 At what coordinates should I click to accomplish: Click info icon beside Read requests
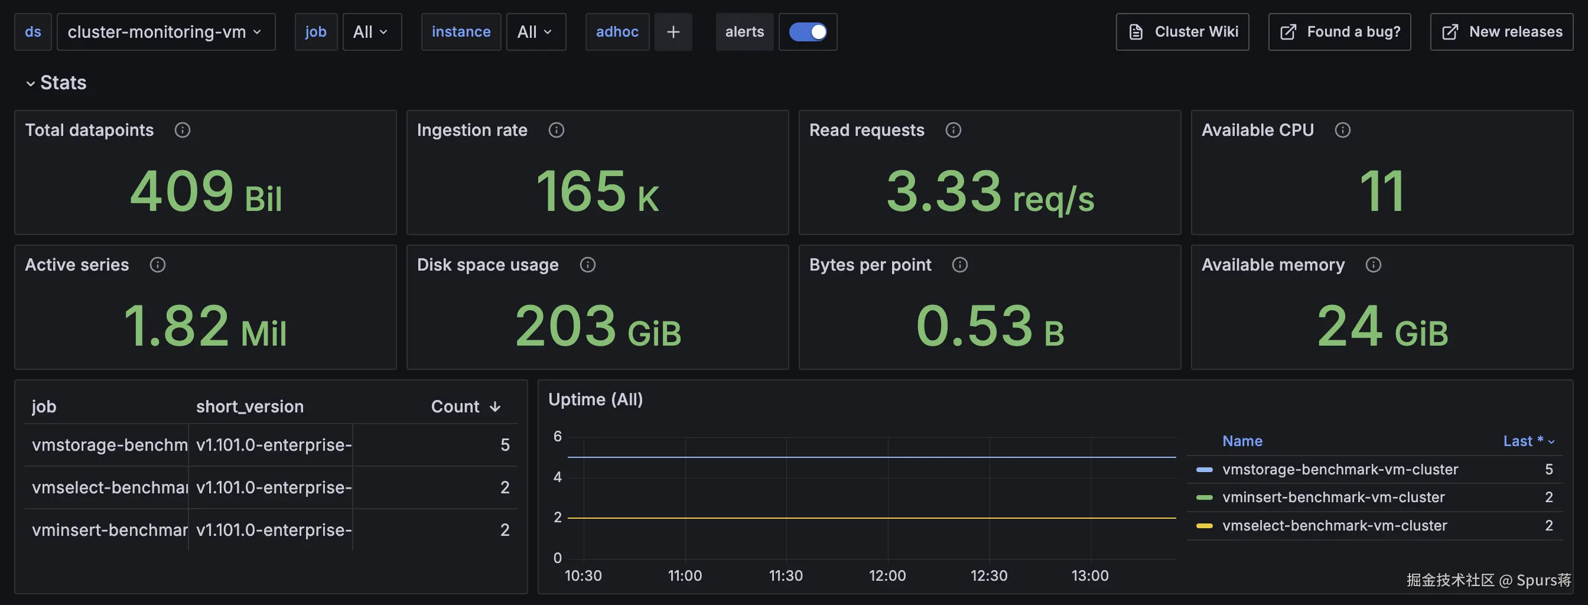(x=953, y=130)
